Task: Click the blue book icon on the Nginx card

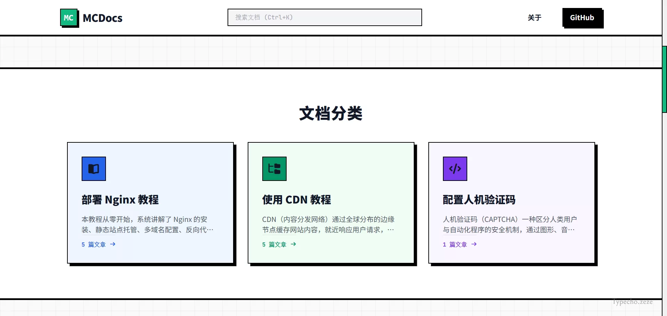Action: pos(94,169)
